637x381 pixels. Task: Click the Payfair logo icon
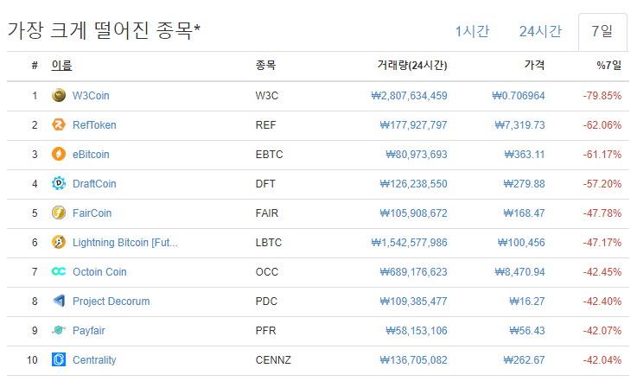tap(59, 331)
